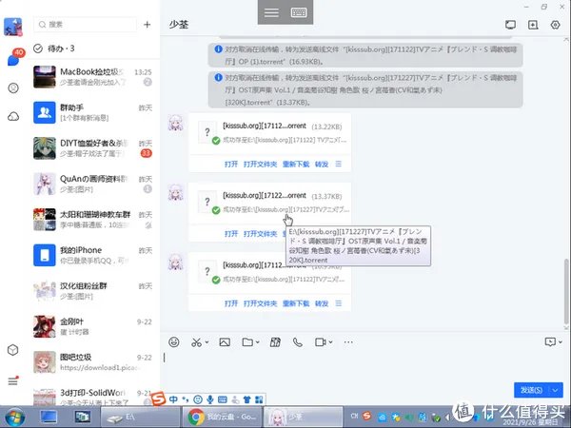Open the QuAnの画师资料群 chat
The height and width of the screenshot is (428, 571).
93,184
